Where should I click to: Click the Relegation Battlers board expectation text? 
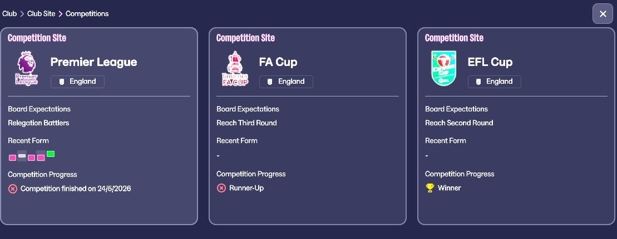[x=38, y=123]
